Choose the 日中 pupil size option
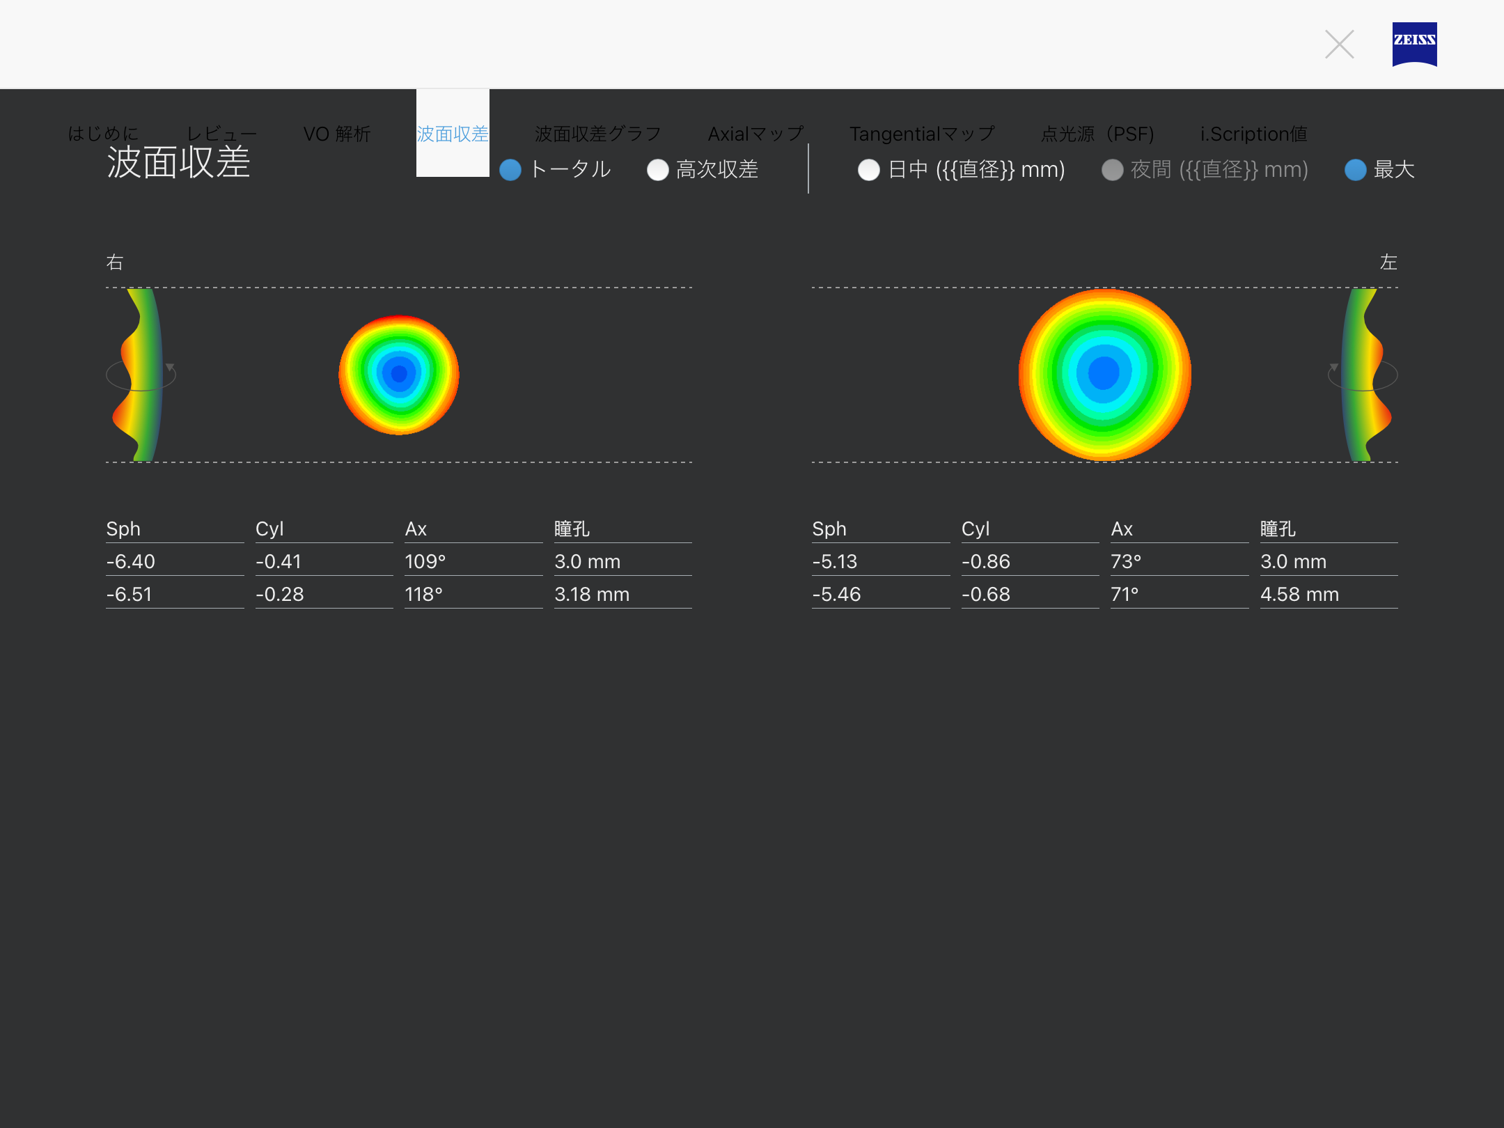 click(x=869, y=170)
